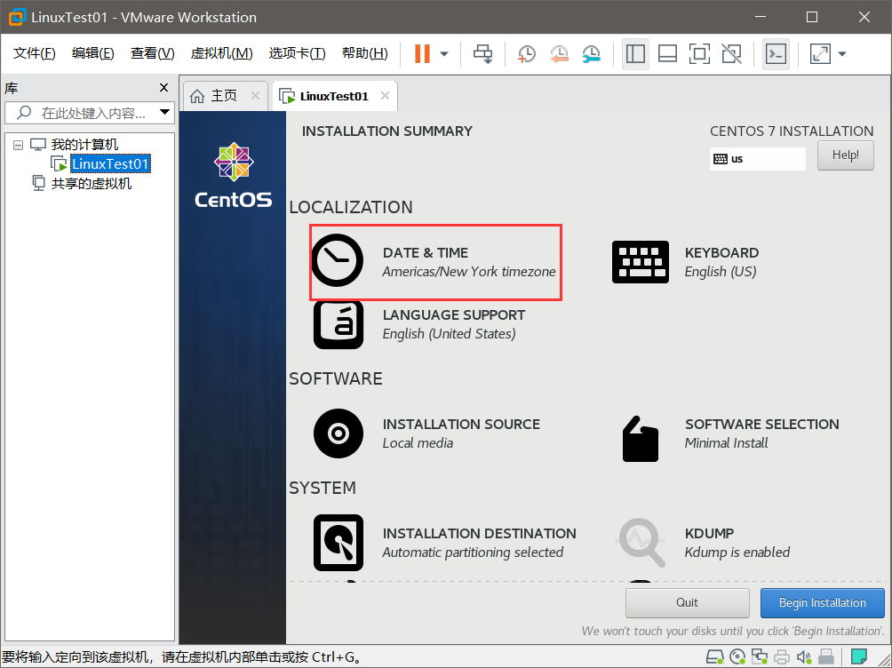Open INSTALLATION SOURCE settings

coord(426,433)
